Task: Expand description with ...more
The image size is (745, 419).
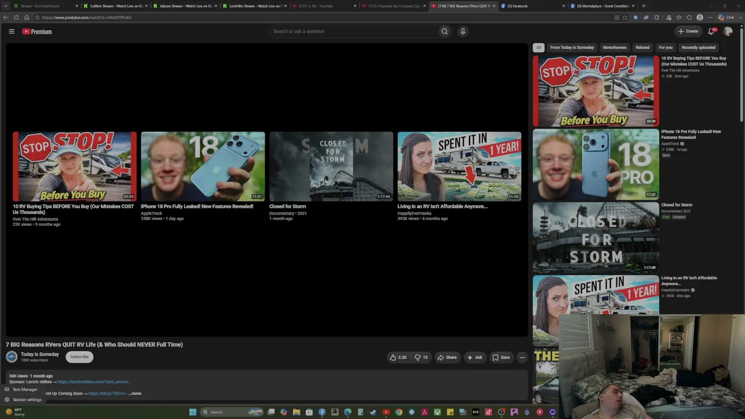Action: 134,393
